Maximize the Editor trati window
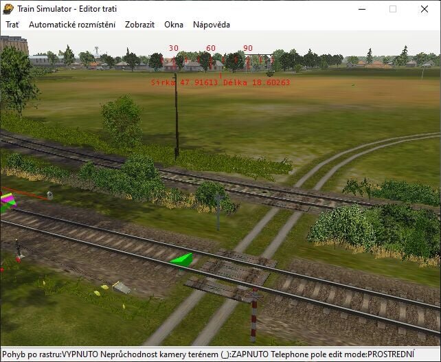The height and width of the screenshot is (362, 441). (x=393, y=9)
